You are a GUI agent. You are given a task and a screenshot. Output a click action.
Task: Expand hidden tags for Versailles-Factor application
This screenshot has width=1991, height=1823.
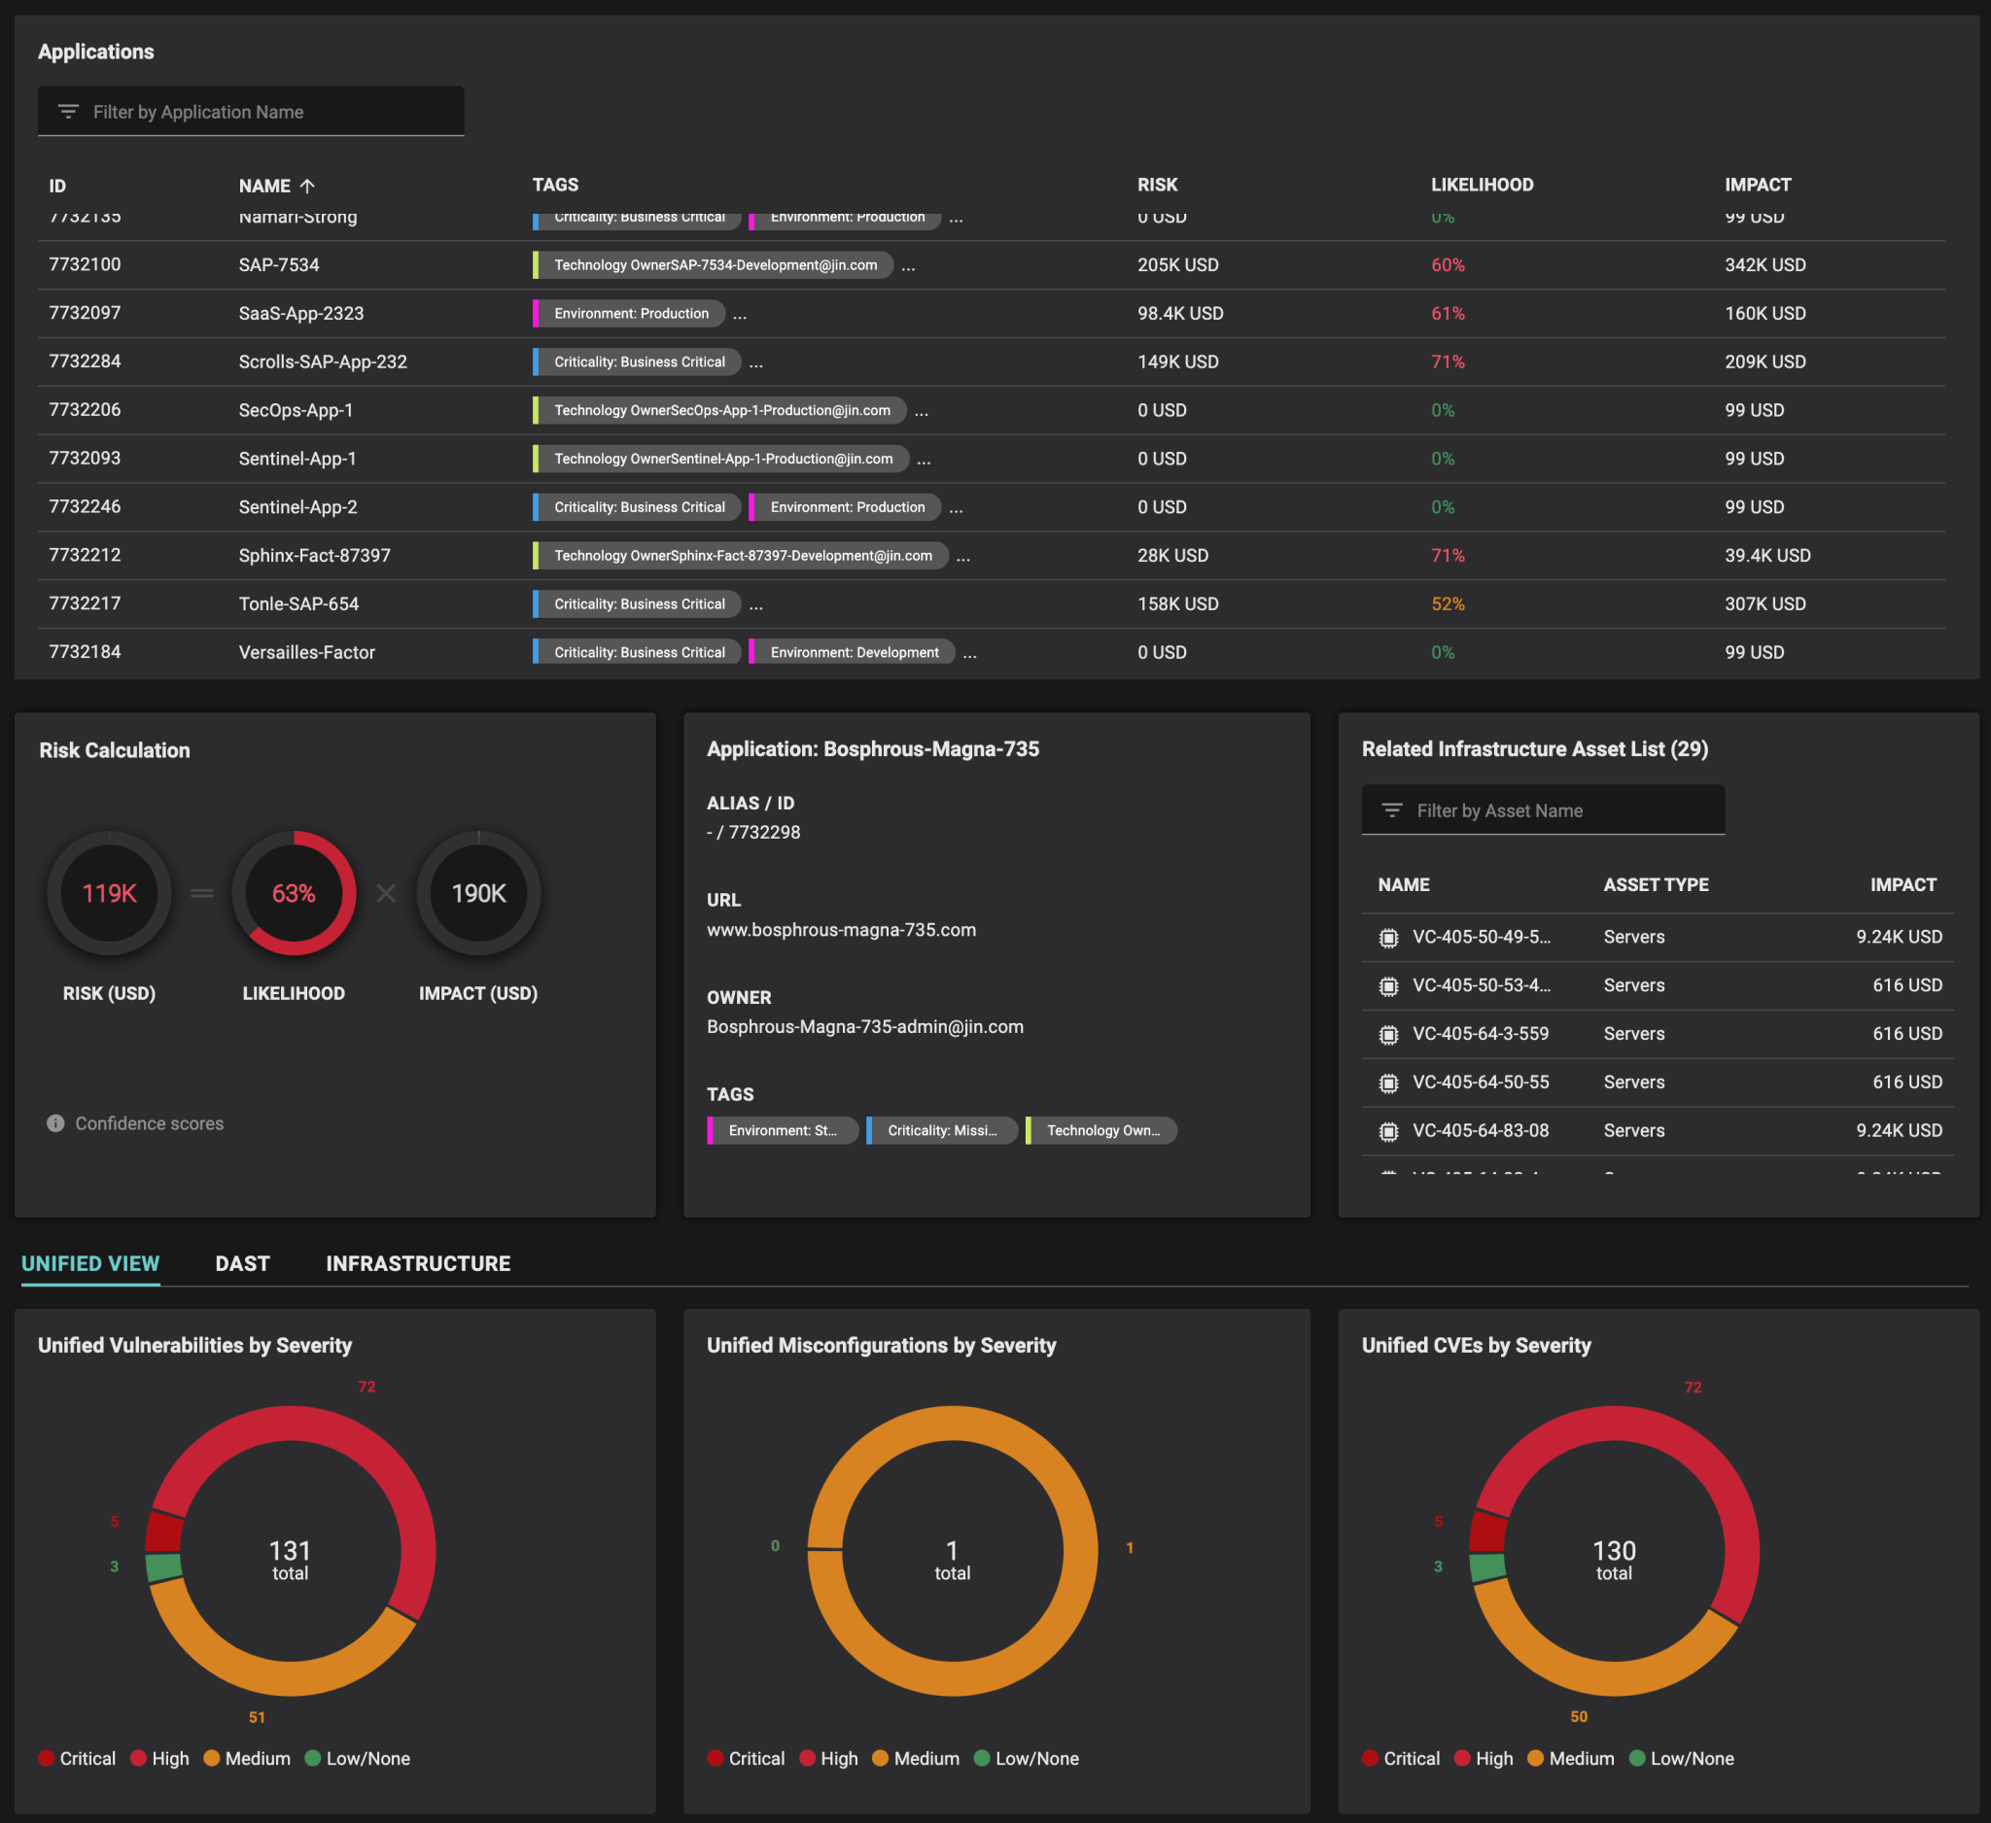(970, 651)
